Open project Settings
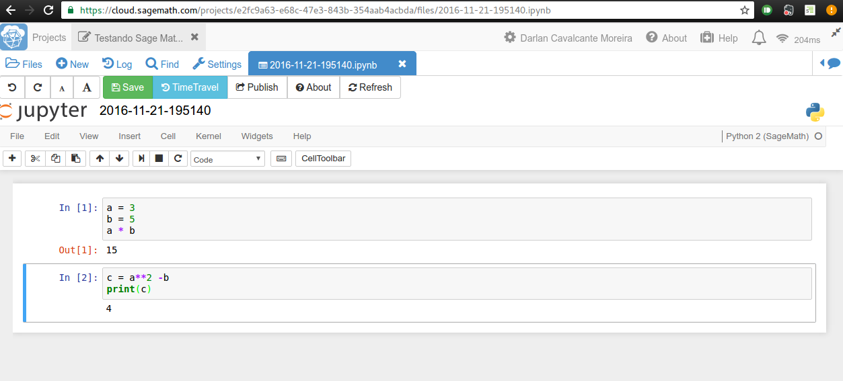843x381 pixels. point(217,65)
